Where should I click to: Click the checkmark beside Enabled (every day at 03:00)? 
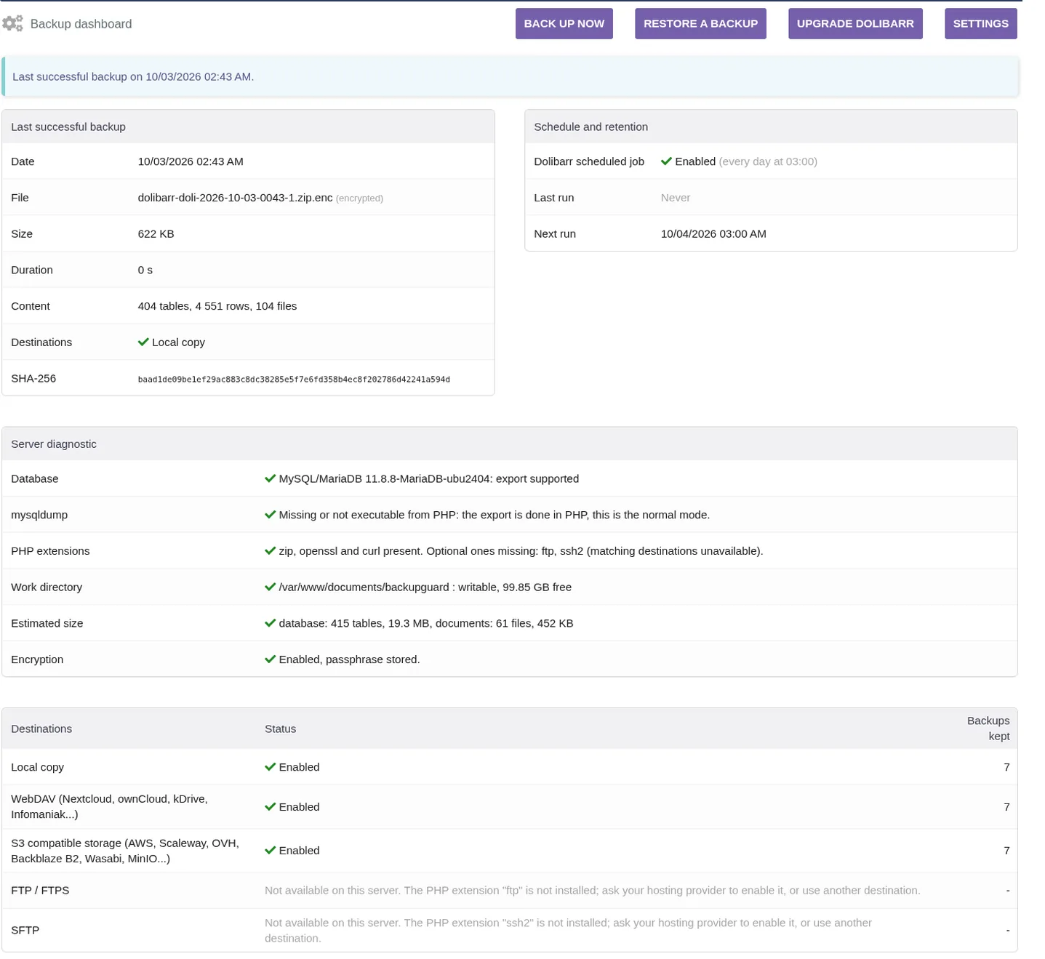[666, 161]
